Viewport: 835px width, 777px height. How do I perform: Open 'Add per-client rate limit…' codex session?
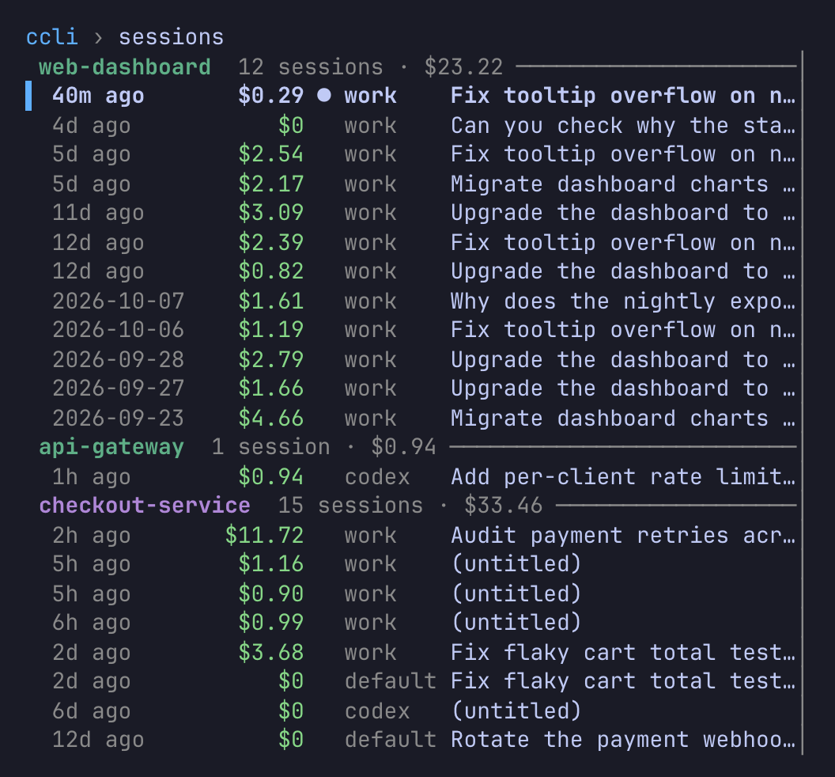pyautogui.click(x=410, y=476)
